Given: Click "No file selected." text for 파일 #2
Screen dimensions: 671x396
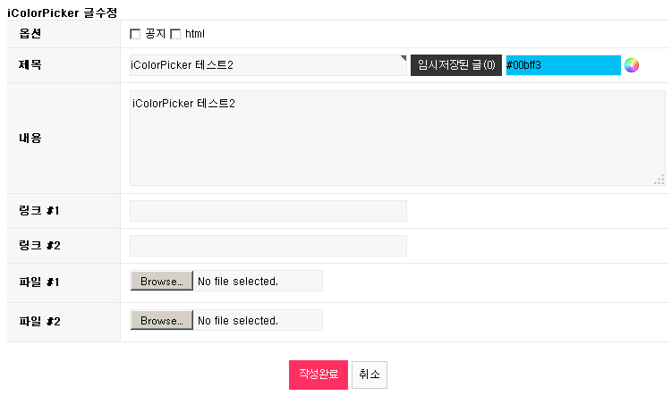Looking at the screenshot, I should tap(238, 320).
